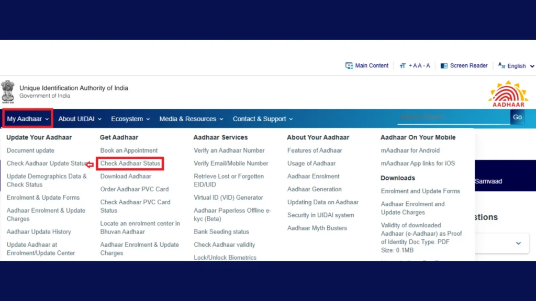Viewport: 536px width, 301px height.
Task: Open Features of Aadhaar
Action: [315, 150]
